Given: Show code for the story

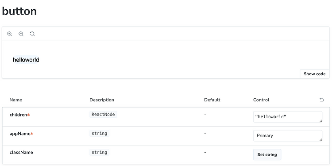Looking at the screenshot, I should tap(314, 74).
